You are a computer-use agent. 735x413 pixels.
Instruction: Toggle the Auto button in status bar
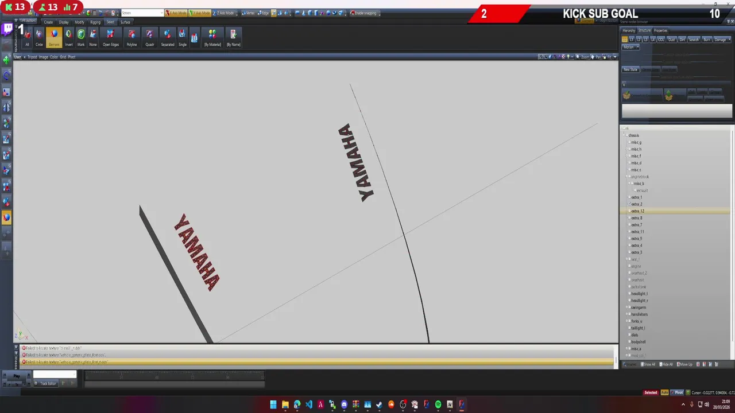pos(664,392)
